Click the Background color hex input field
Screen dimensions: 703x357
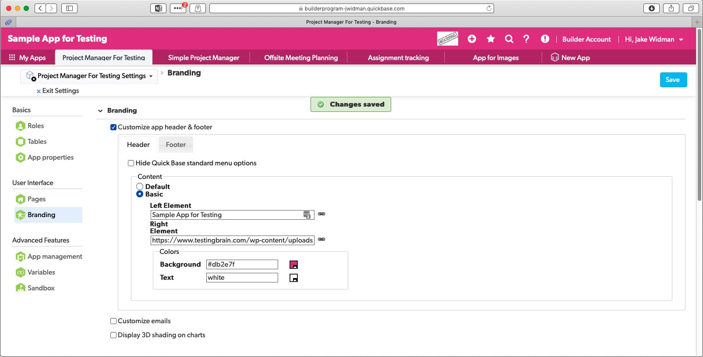[x=242, y=264]
